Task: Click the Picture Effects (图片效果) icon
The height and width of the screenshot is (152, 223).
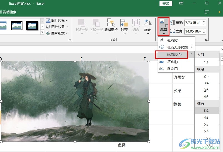Action: [x=48, y=27]
